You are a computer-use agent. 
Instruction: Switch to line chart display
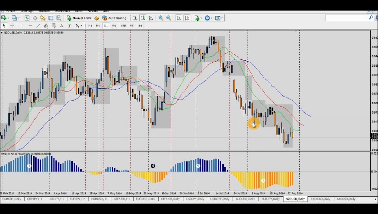pos(151,18)
